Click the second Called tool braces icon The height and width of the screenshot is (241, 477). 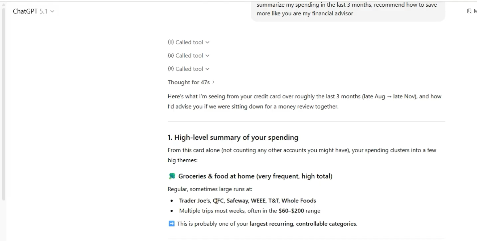(x=171, y=55)
